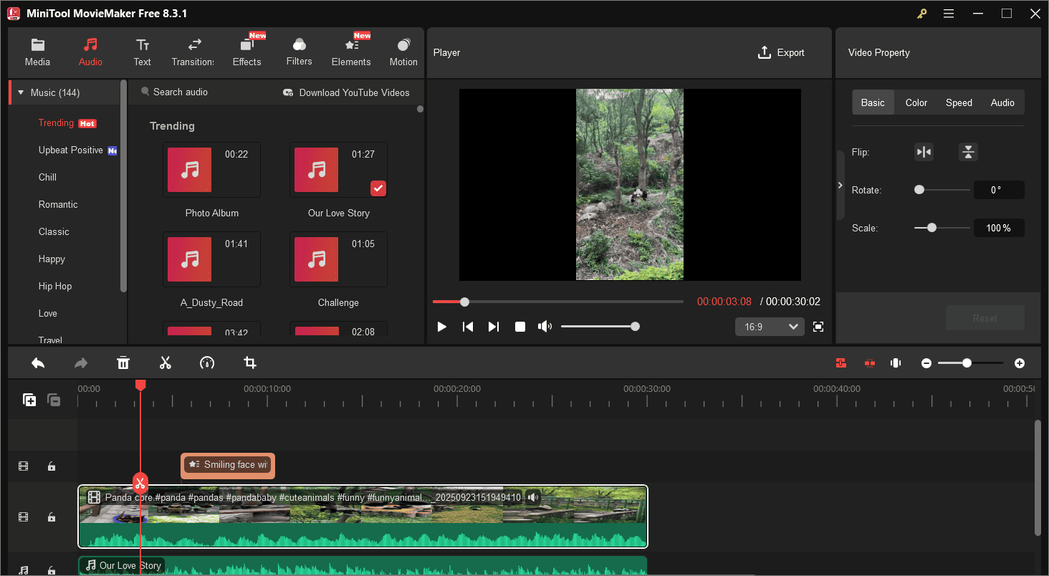This screenshot has height=576, width=1049.
Task: Toggle the Our Love Story added checkmark
Action: (378, 188)
